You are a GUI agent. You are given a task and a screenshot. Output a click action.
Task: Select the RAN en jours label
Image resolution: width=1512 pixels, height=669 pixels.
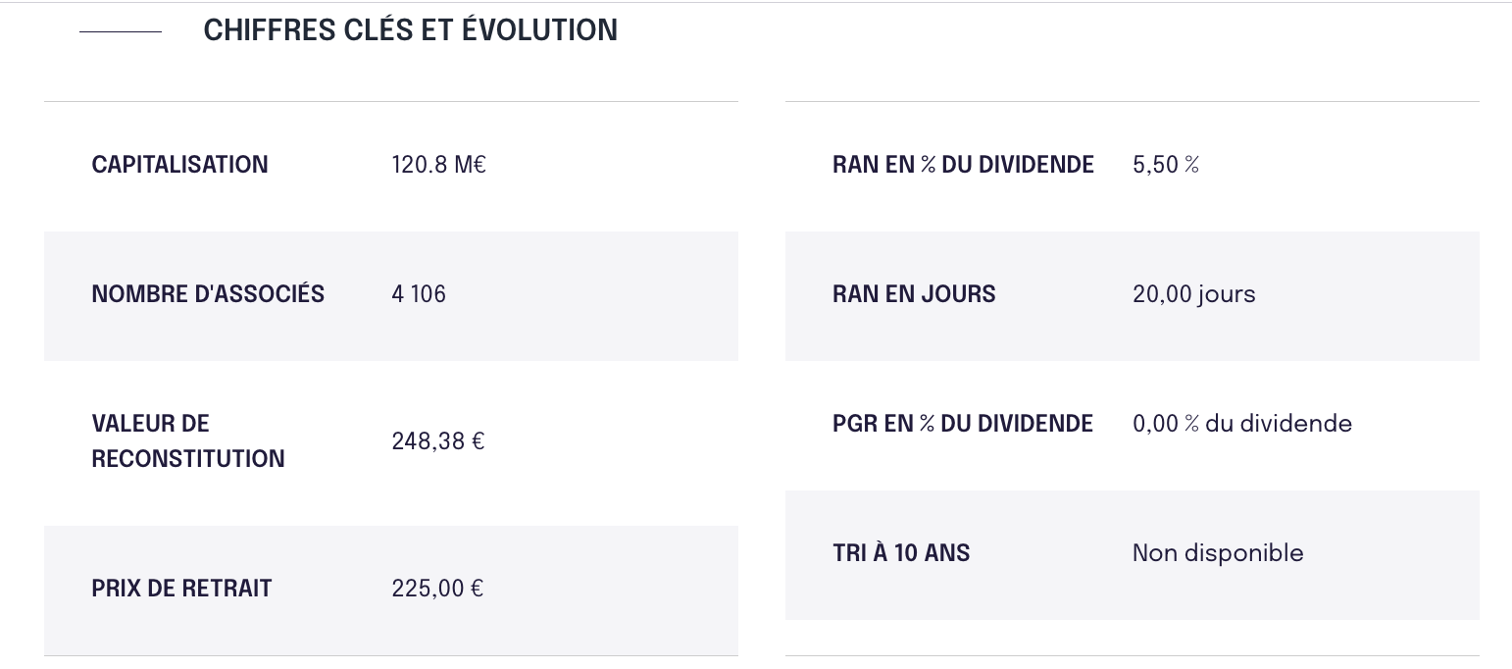[x=914, y=294]
